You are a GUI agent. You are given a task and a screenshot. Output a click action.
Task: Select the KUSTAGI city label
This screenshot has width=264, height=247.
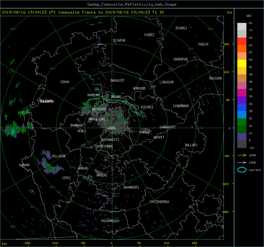click(x=147, y=107)
